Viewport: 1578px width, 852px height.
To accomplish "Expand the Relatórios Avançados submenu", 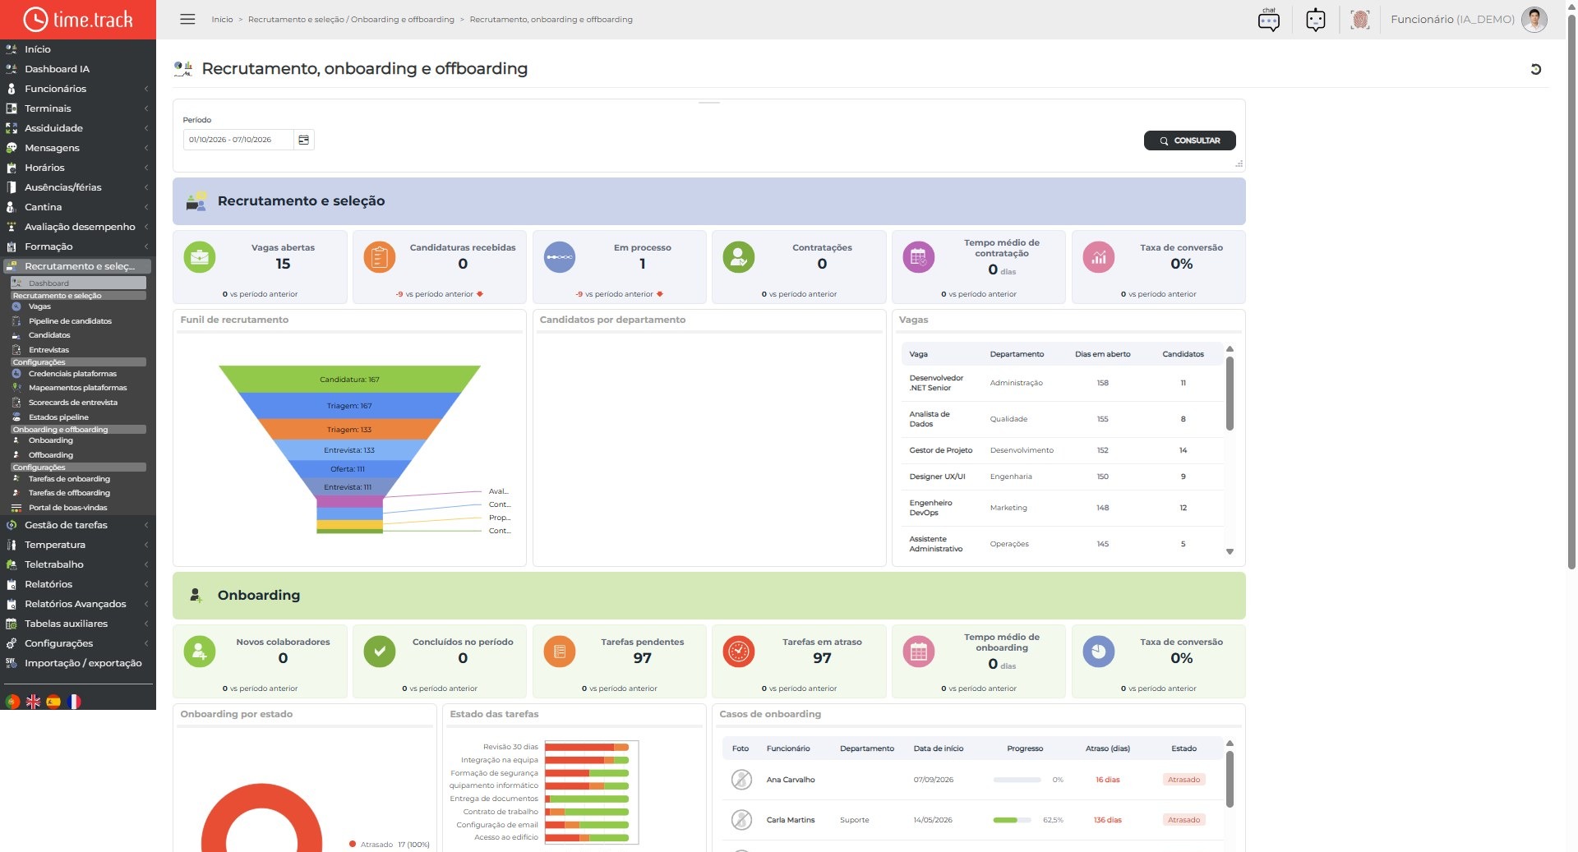I will (x=78, y=604).
